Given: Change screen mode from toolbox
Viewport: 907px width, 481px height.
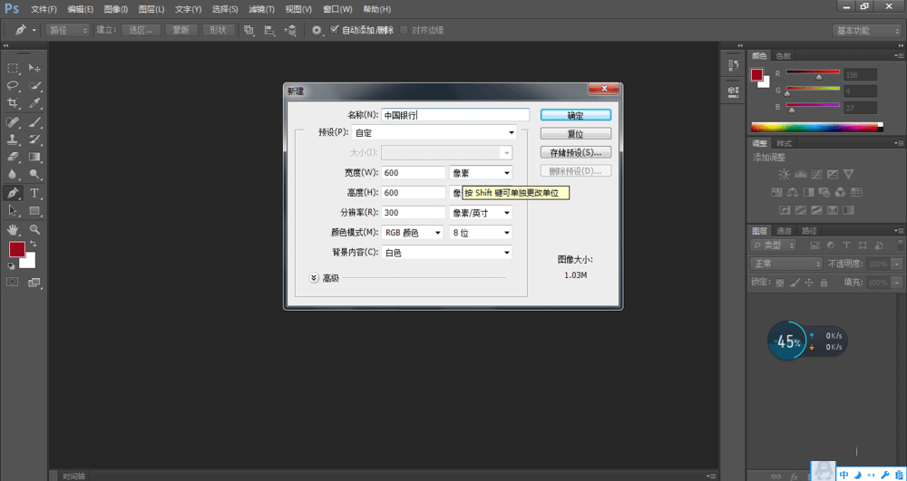Looking at the screenshot, I should coord(34,282).
